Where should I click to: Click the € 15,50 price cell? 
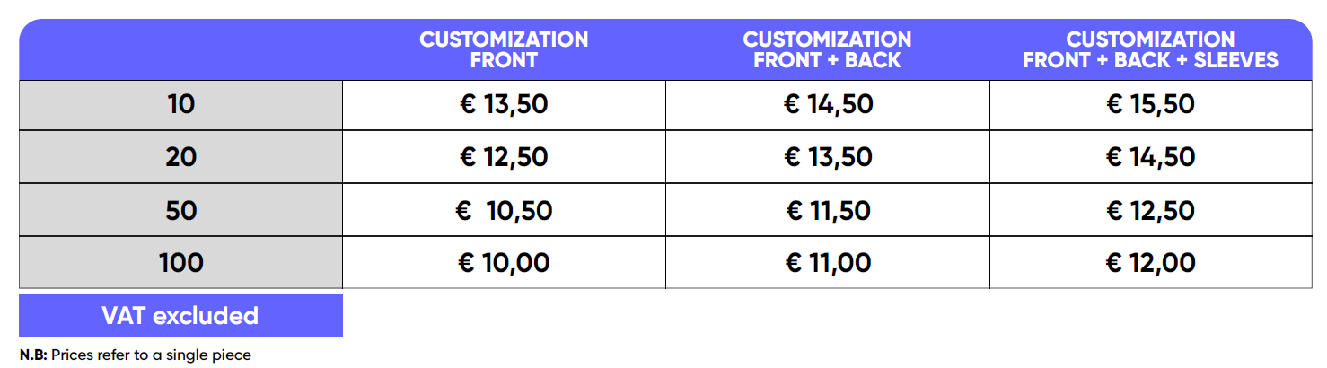coord(1150,105)
